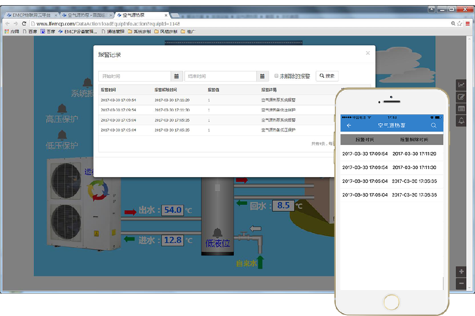The width and height of the screenshot is (475, 316).
Task: Click the 自来水 label
Action: (x=246, y=263)
